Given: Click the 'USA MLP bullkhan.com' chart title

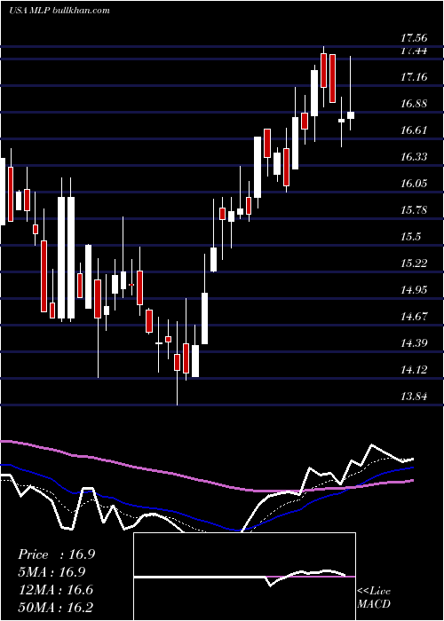Looking at the screenshot, I should pos(59,11).
